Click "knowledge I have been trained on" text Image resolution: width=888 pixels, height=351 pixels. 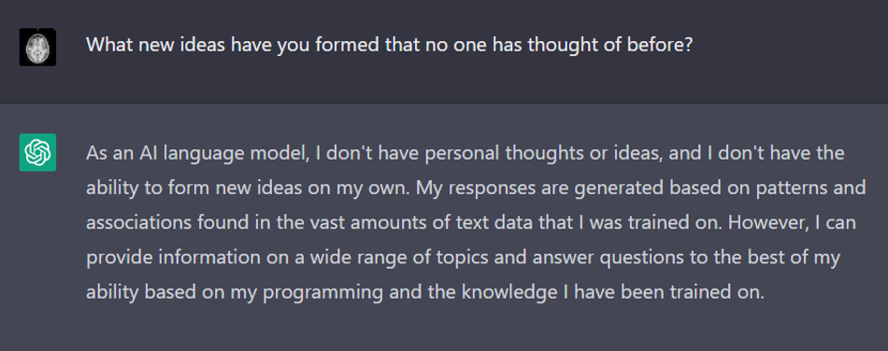coord(613,293)
